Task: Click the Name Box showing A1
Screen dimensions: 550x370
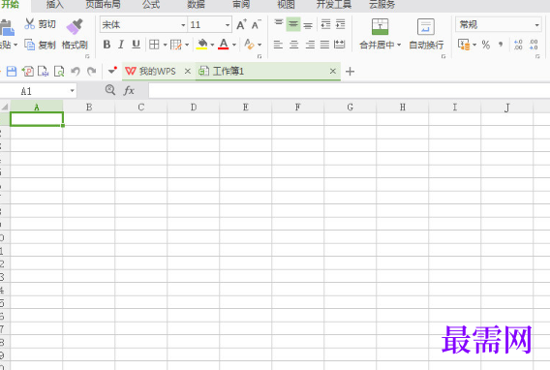Action: [x=38, y=91]
